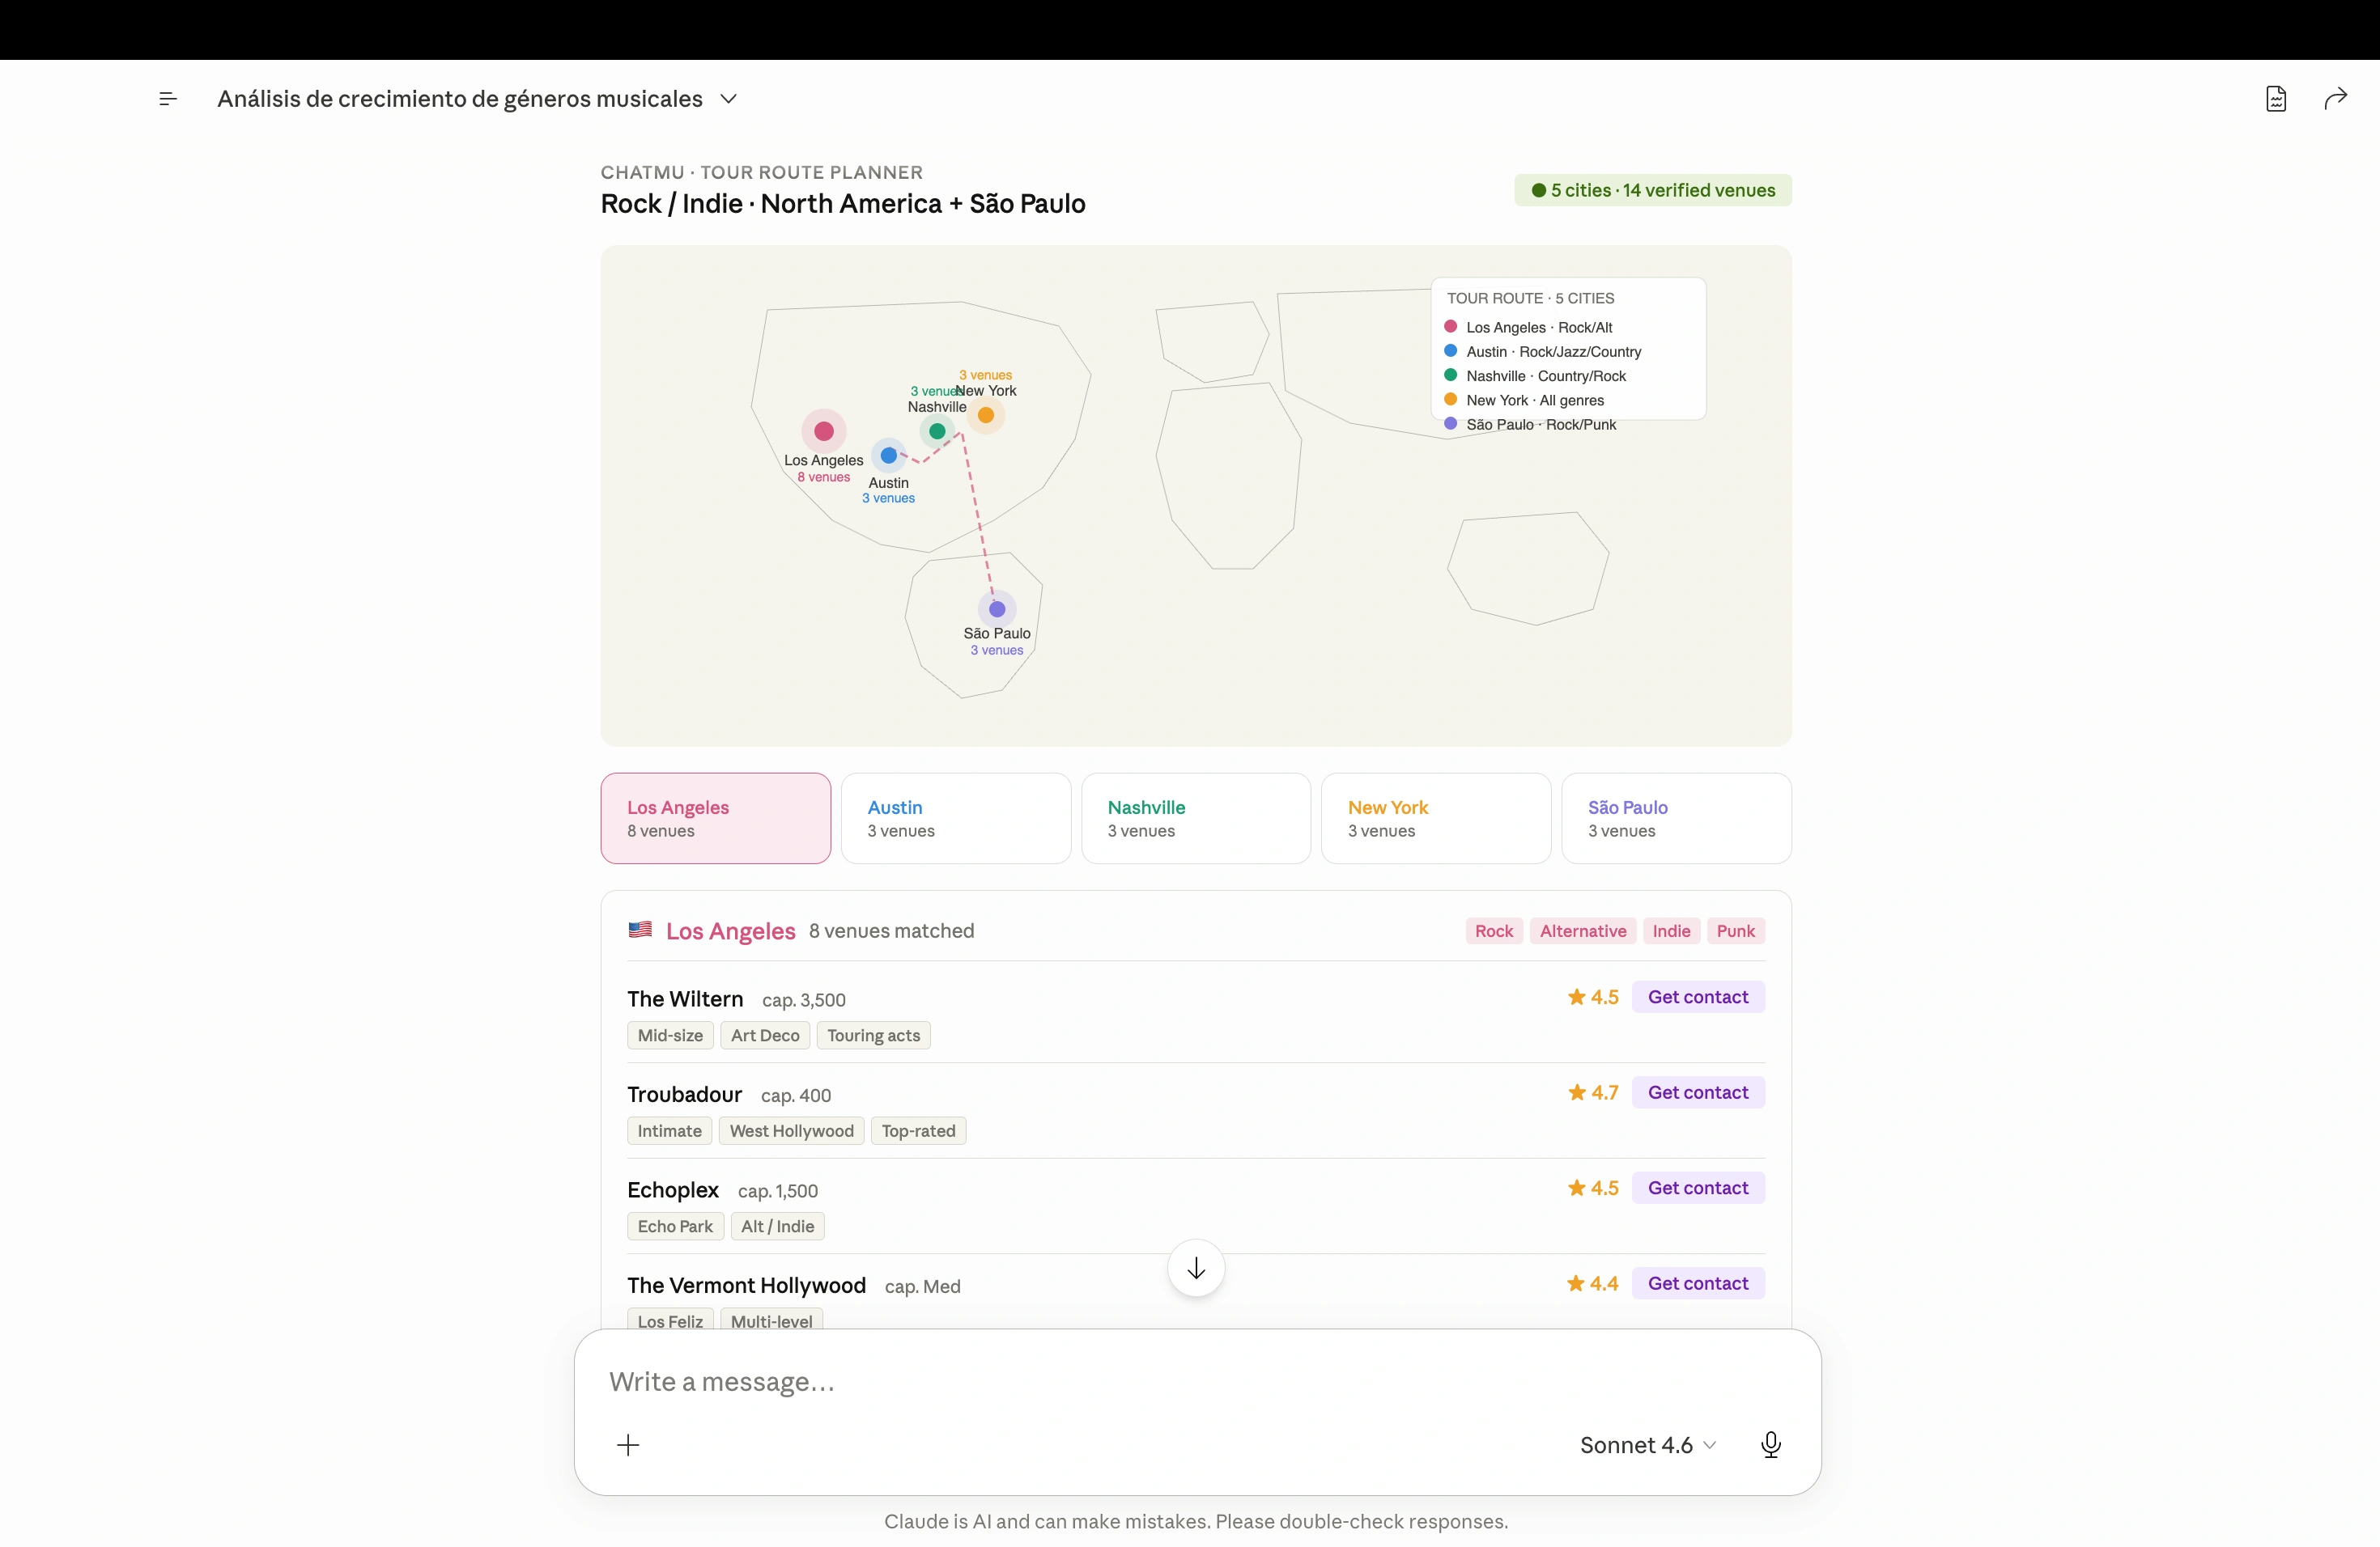Screen dimensions: 2380x1547
Task: Click the microphone voice input icon
Action: coord(1771,1445)
